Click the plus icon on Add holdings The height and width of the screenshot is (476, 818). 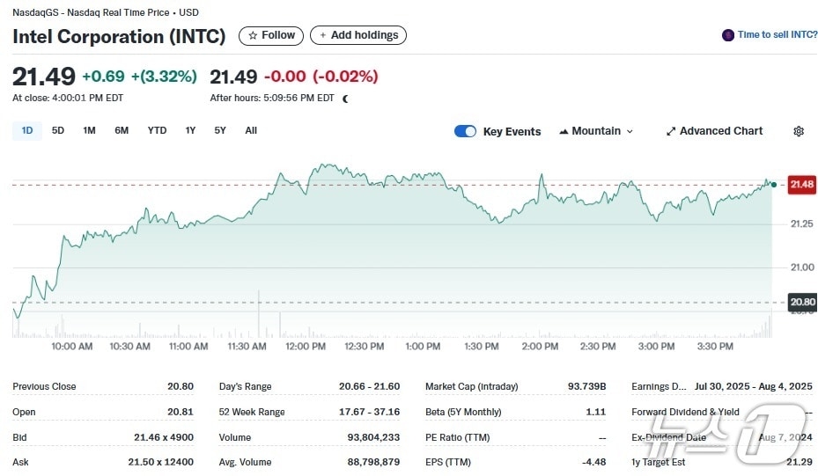click(x=323, y=35)
